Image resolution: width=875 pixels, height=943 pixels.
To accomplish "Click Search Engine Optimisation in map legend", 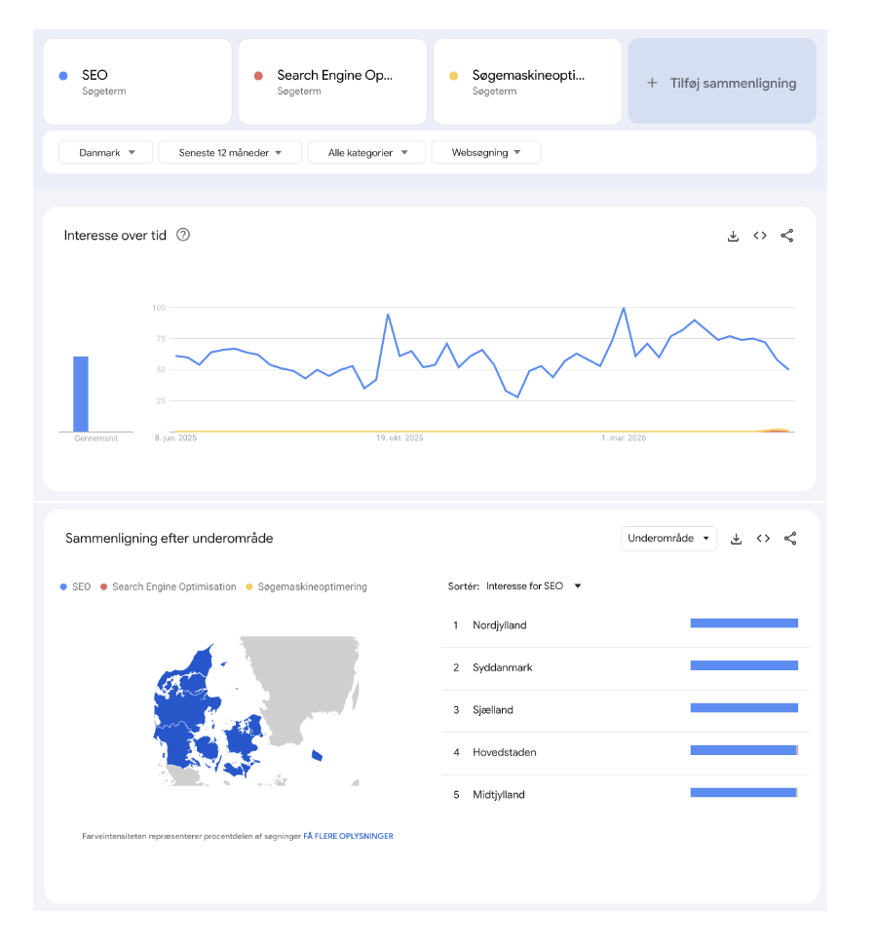I will (x=169, y=587).
